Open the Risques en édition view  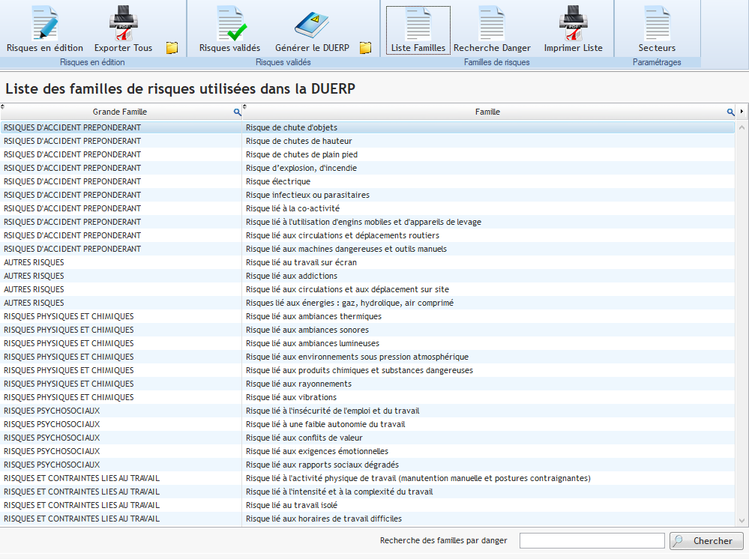(44, 30)
